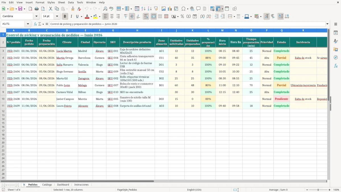Click the Pivot Table icon
Screen dimensions: 341x192
tap(176, 9)
